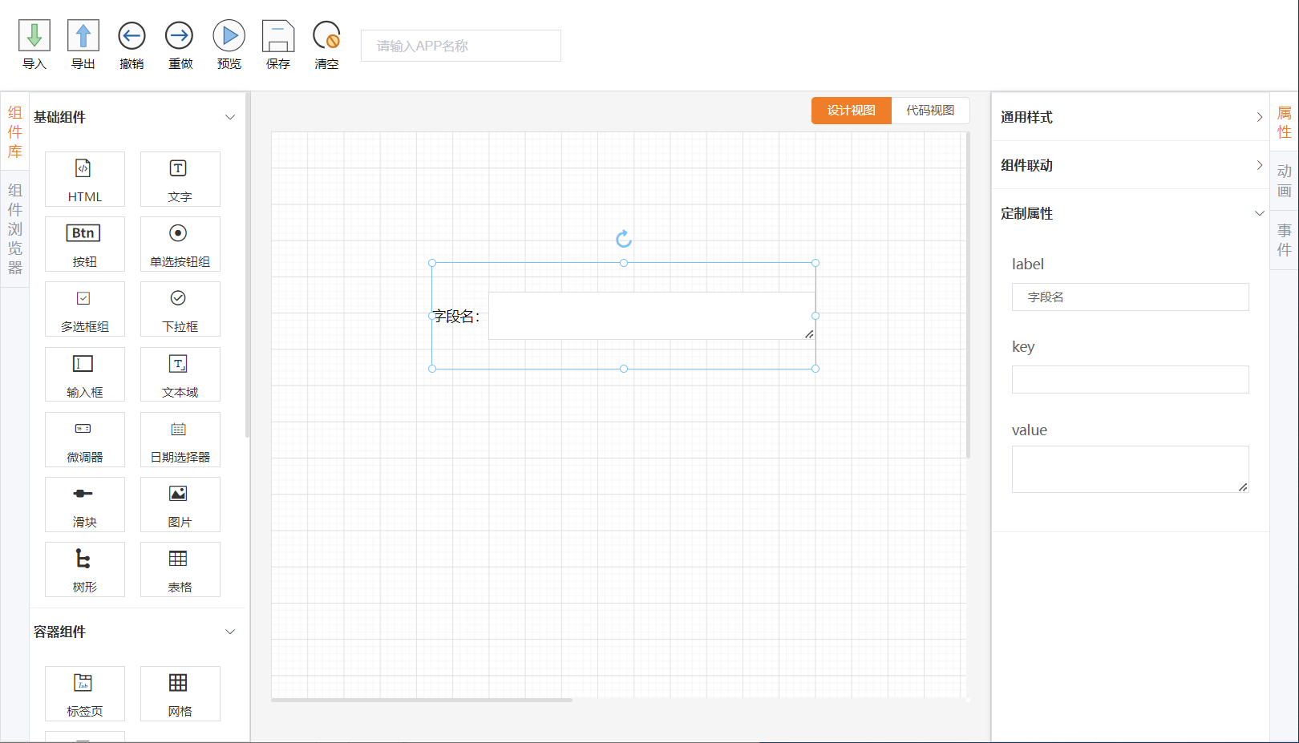
Task: Select the 下拉框 dropdown component
Action: click(x=180, y=309)
